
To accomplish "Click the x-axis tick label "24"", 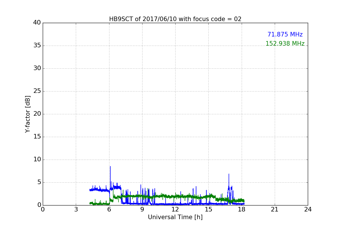I will (308, 209).
